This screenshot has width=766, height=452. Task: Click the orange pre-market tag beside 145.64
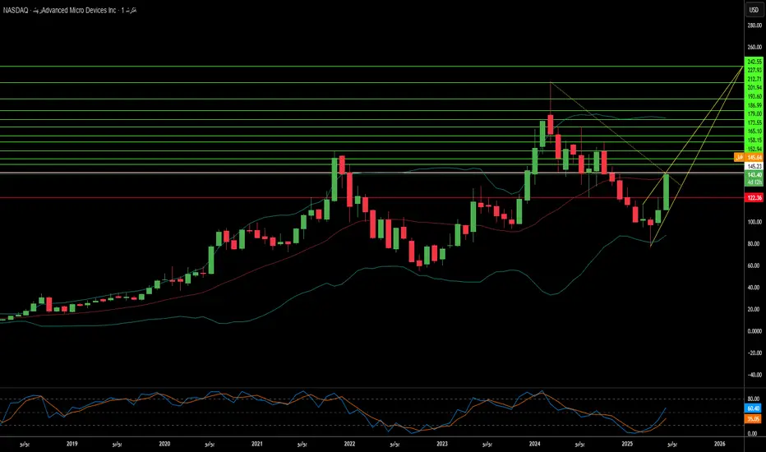pos(739,157)
